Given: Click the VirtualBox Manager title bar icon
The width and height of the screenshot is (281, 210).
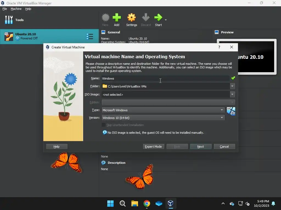Looking at the screenshot, I should pos(2,3).
